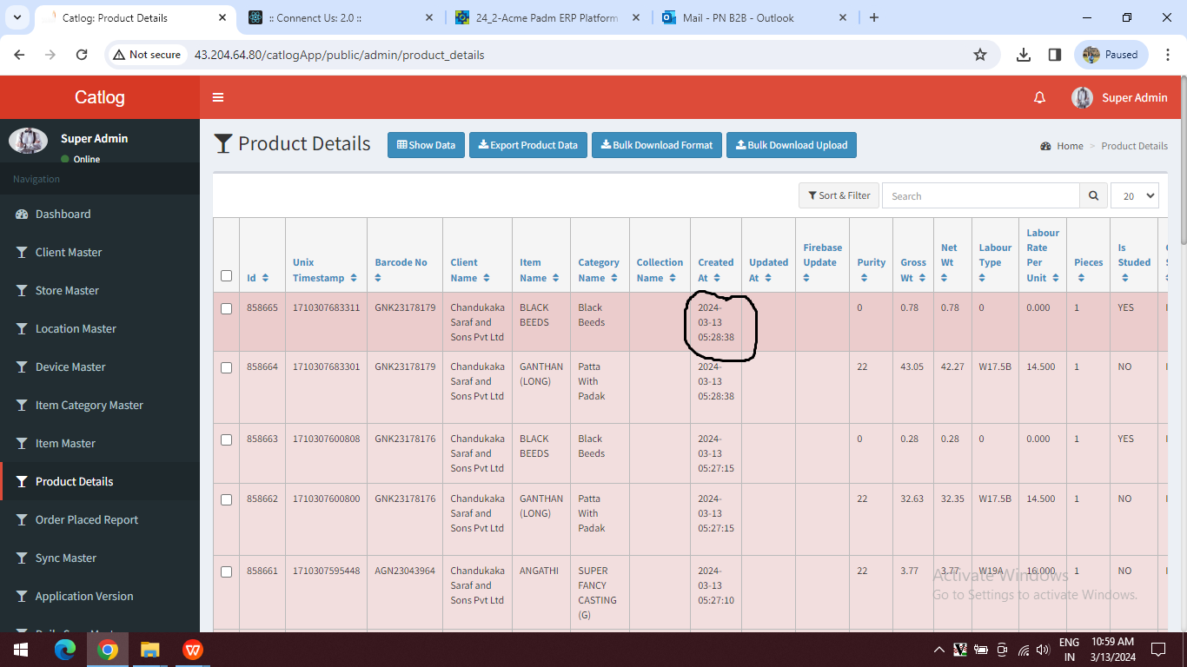Open Chrome downloads icon

pos(1024,55)
